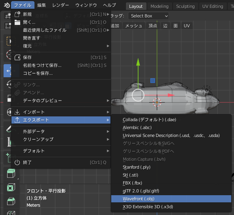Viewport: 234px width, 215px height.
Task: Select the Bevel tool icon
Action: 11,201
